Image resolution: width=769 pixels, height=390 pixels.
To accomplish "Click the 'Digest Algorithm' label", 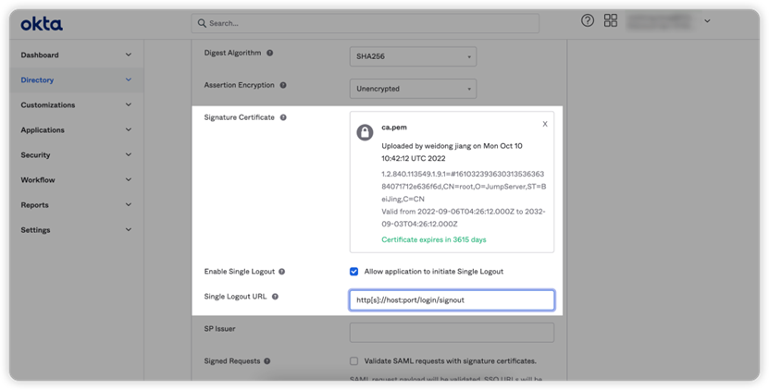I will coord(232,53).
